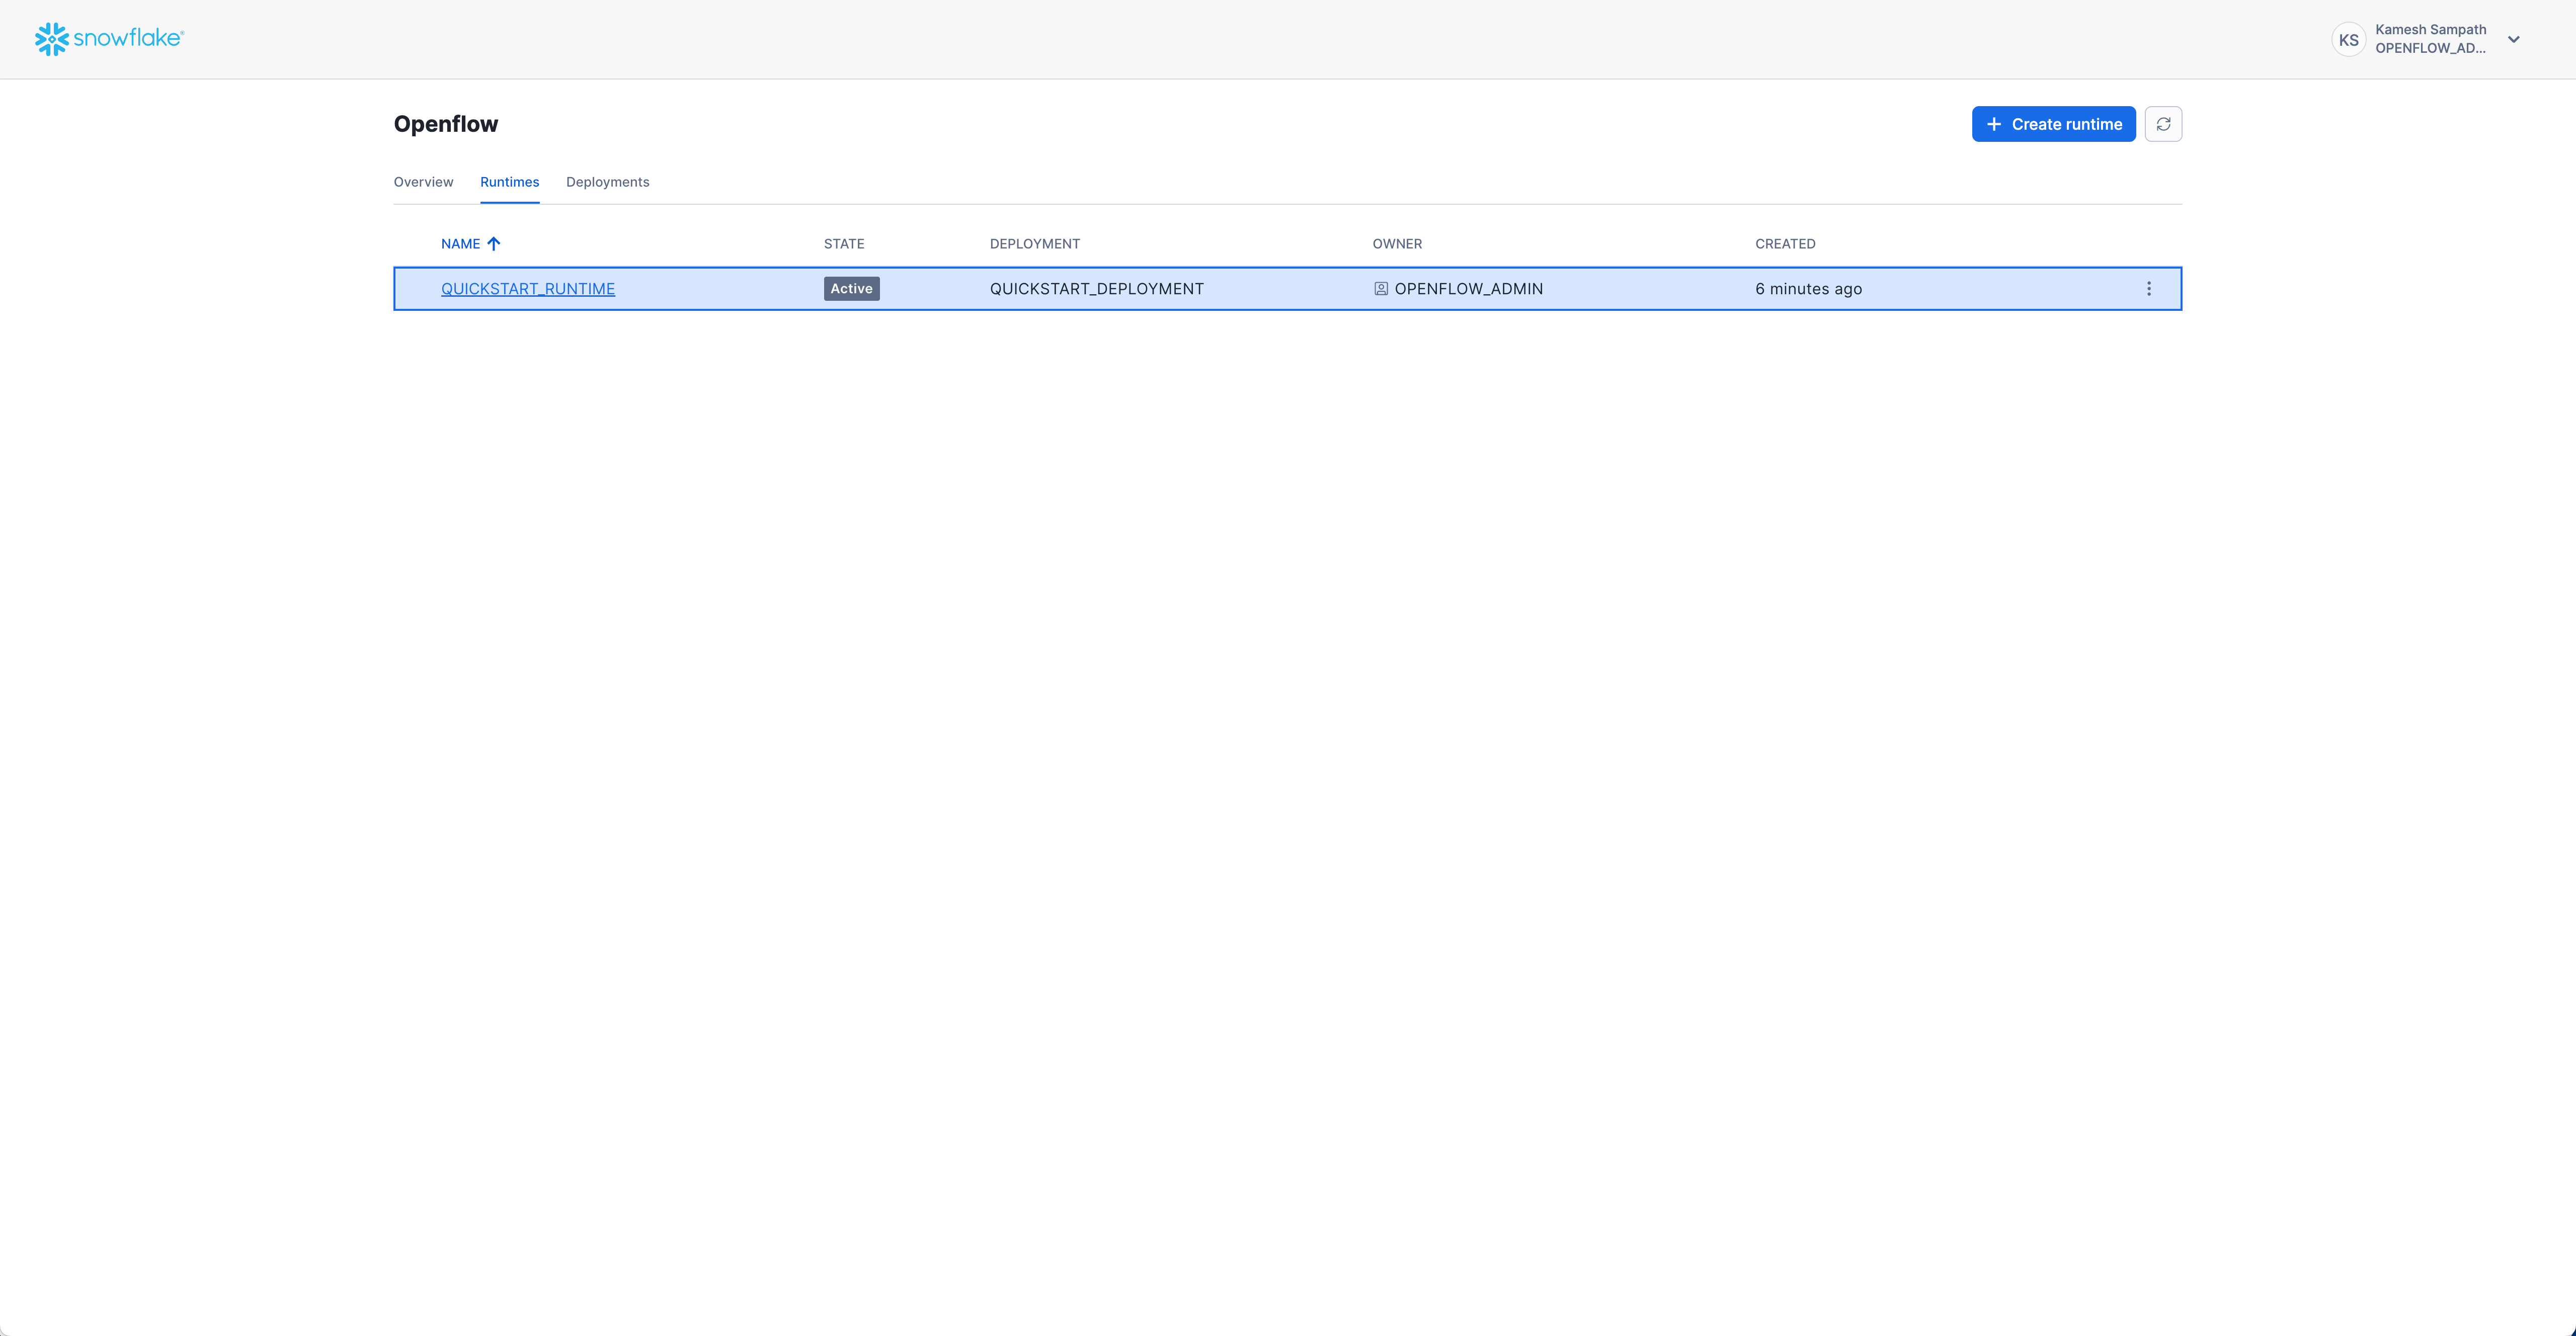Screen dimensions: 2576x1336
Task: Click the refresh runtimes icon
Action: point(2163,123)
